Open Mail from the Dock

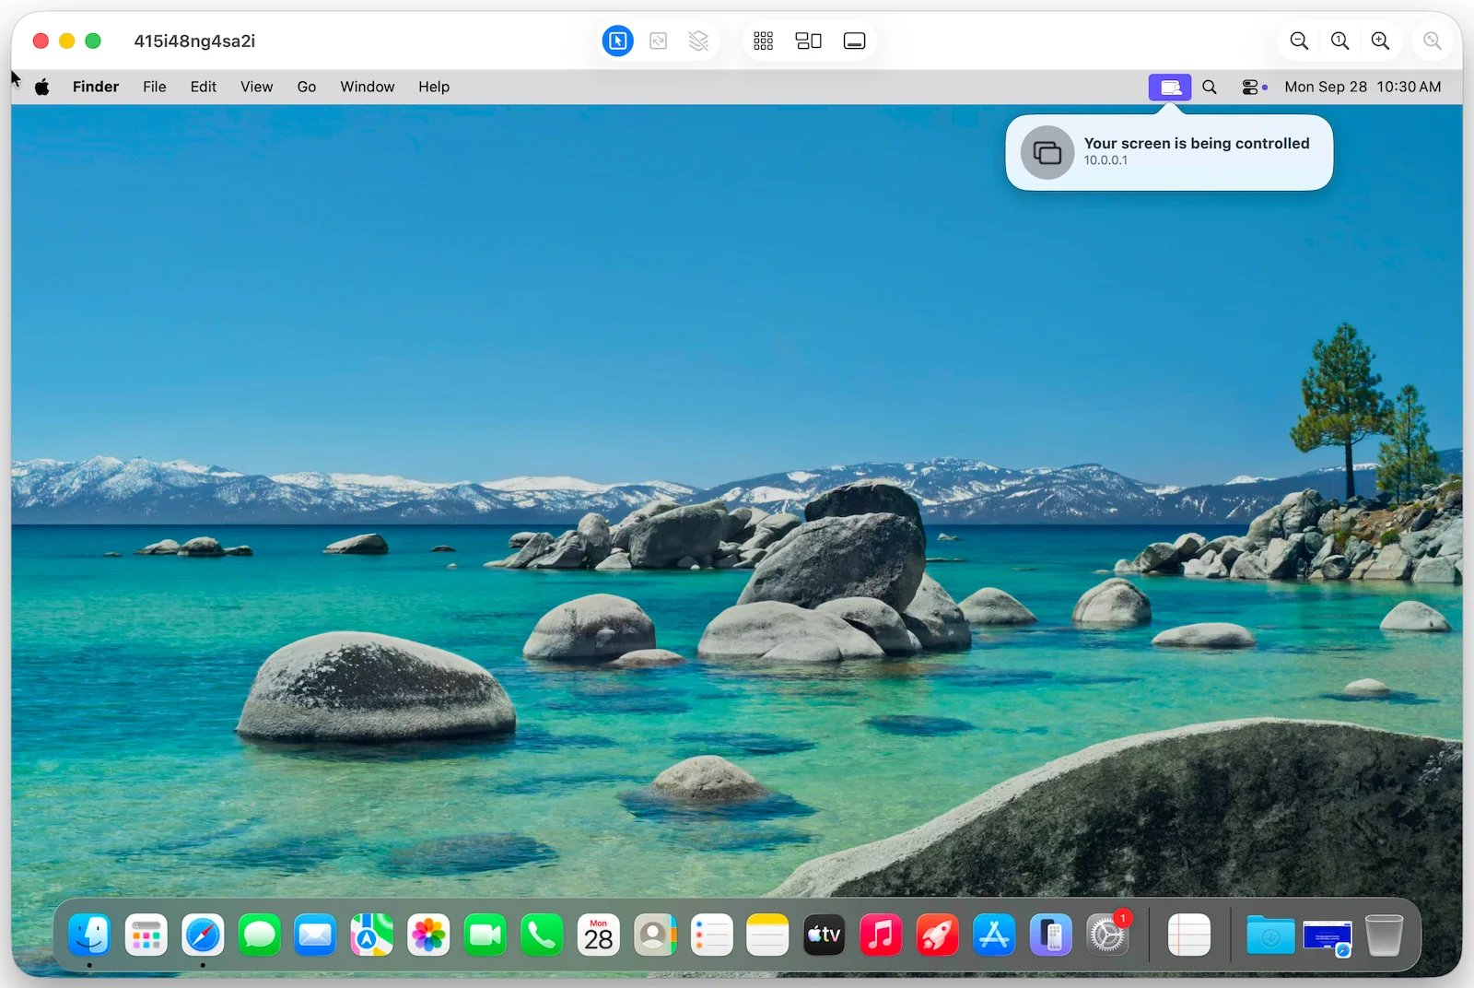click(316, 935)
